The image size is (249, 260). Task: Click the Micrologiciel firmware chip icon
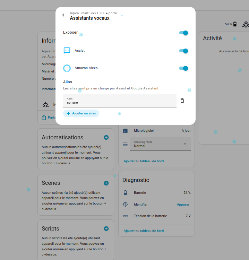pyautogui.click(x=125, y=131)
